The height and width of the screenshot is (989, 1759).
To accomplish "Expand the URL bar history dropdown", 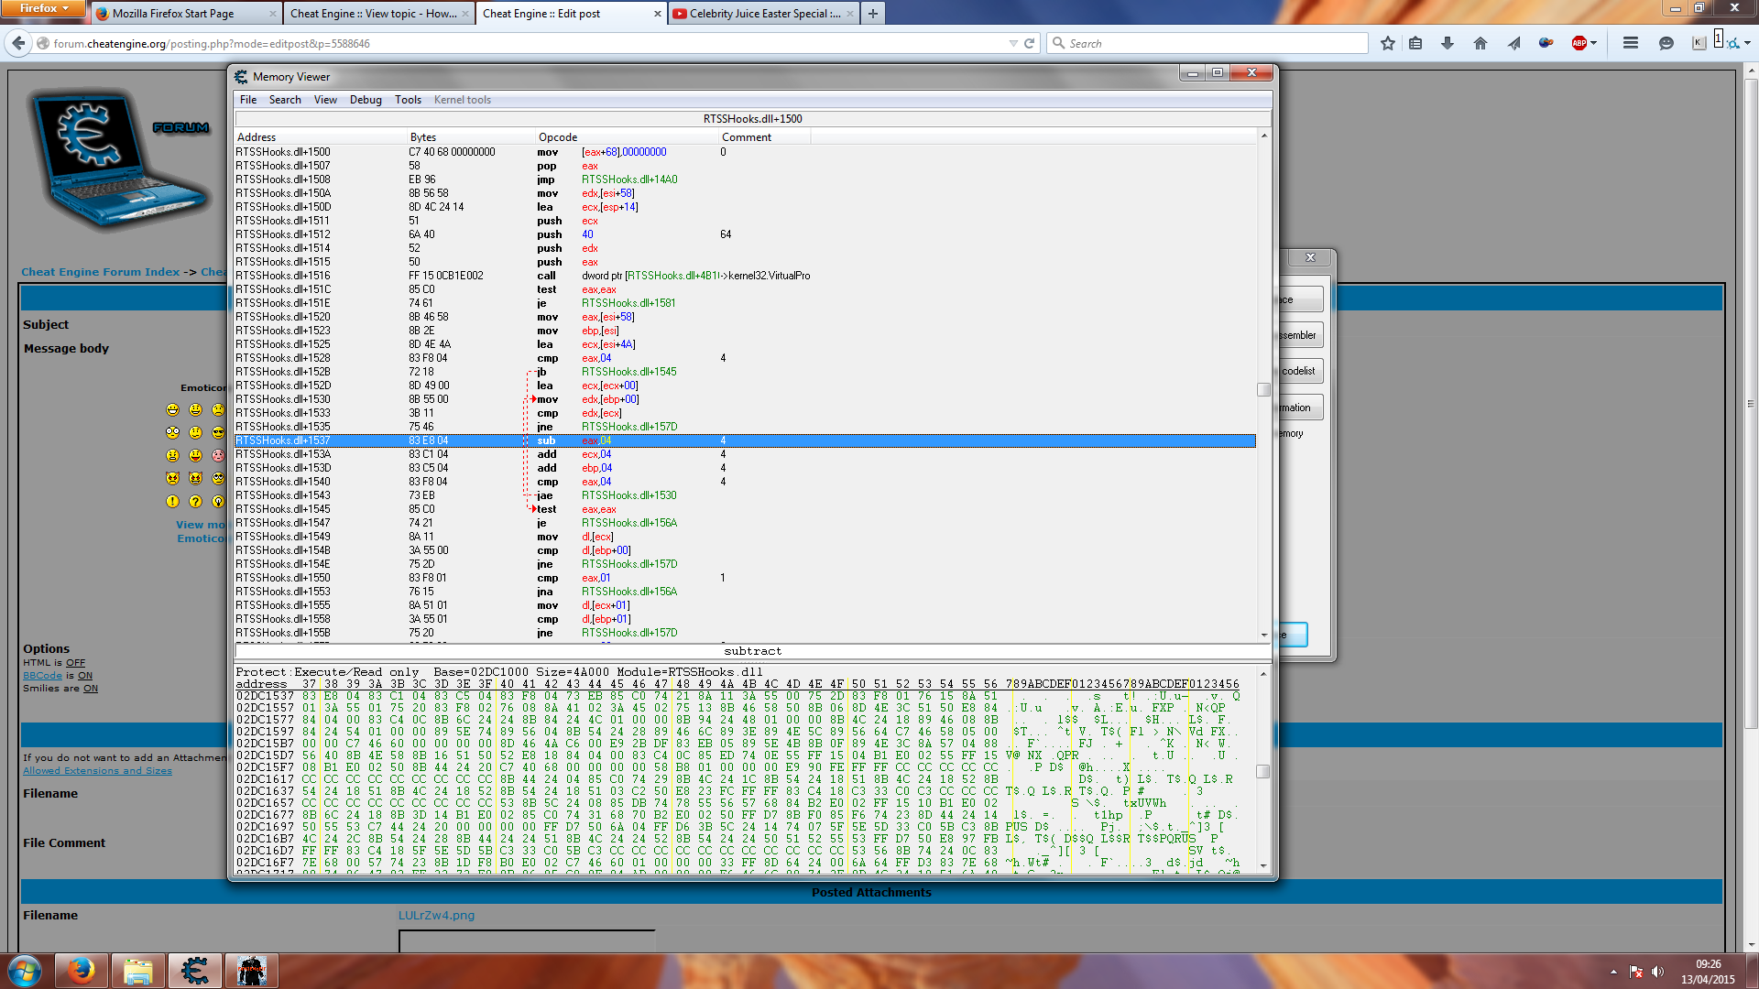I will pos(1012,43).
